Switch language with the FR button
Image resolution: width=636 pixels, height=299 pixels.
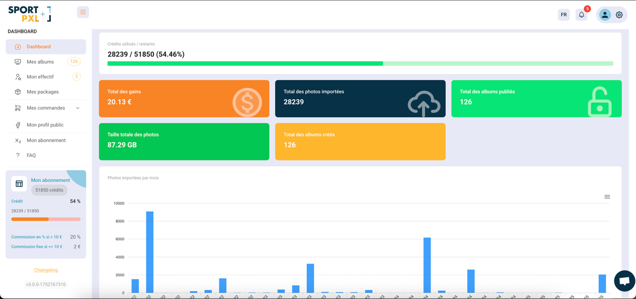coord(564,15)
